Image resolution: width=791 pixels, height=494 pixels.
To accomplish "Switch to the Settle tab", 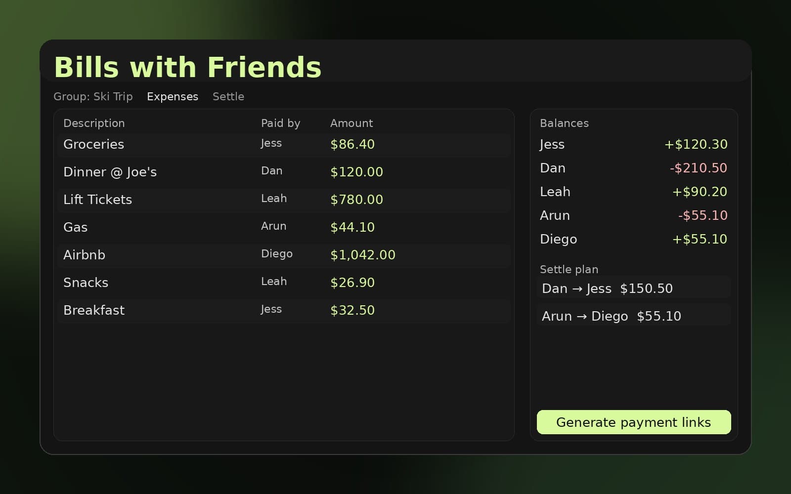I will click(228, 96).
